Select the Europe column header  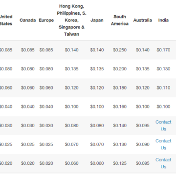click(46, 20)
